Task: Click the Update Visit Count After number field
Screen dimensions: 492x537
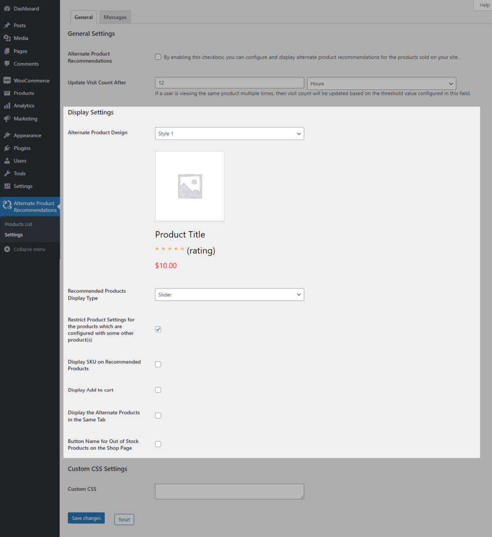Action: pos(229,83)
